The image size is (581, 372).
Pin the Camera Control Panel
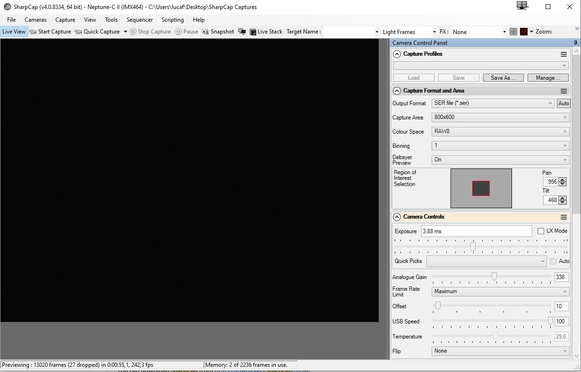575,43
